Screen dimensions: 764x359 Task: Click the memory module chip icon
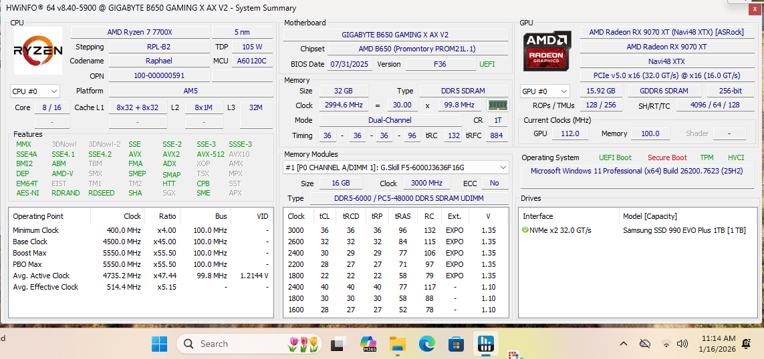pos(498,105)
